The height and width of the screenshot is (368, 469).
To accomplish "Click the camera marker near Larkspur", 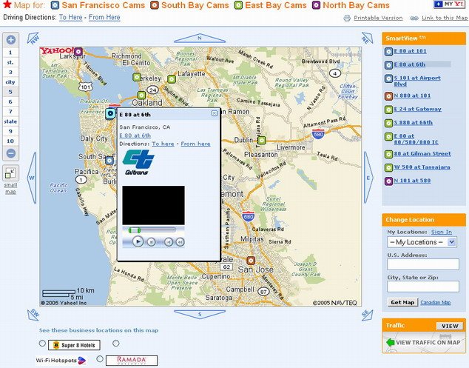I will (x=78, y=52).
